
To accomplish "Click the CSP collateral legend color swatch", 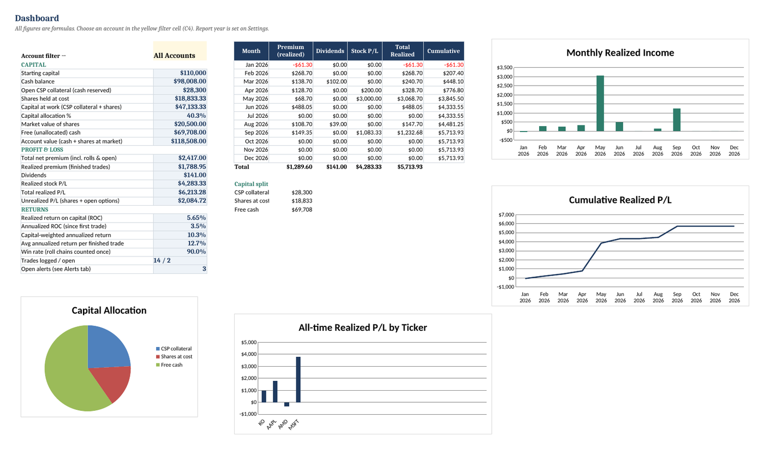I will click(x=158, y=349).
